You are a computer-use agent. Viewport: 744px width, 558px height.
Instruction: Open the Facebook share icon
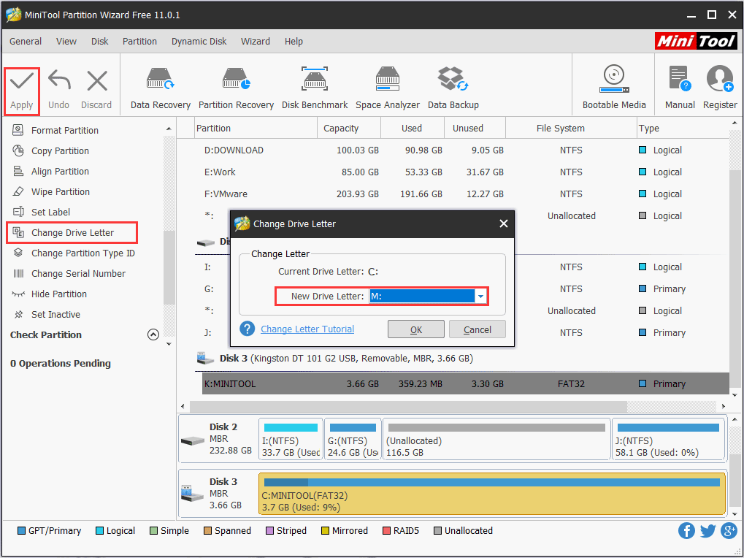pyautogui.click(x=686, y=530)
